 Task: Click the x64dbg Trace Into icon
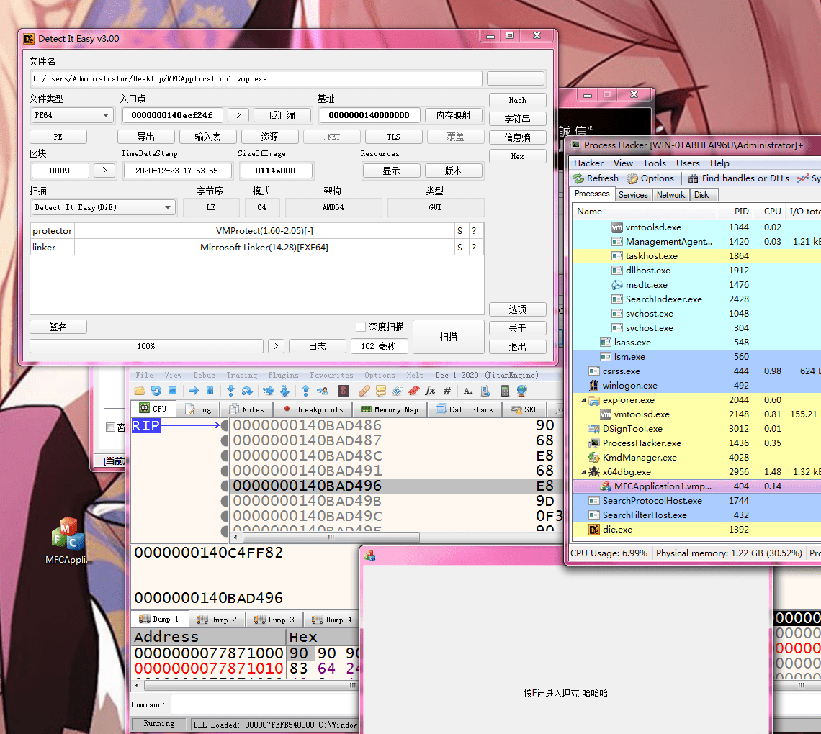click(269, 391)
